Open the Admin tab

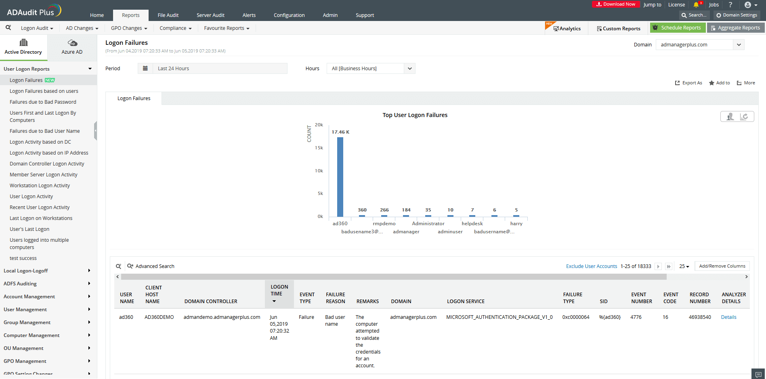330,15
